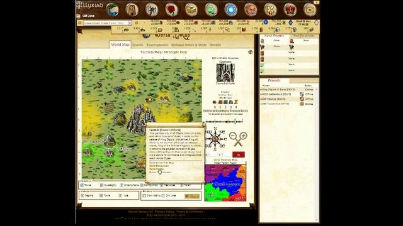Select the Friends tab
The image size is (403, 226).
point(275,80)
